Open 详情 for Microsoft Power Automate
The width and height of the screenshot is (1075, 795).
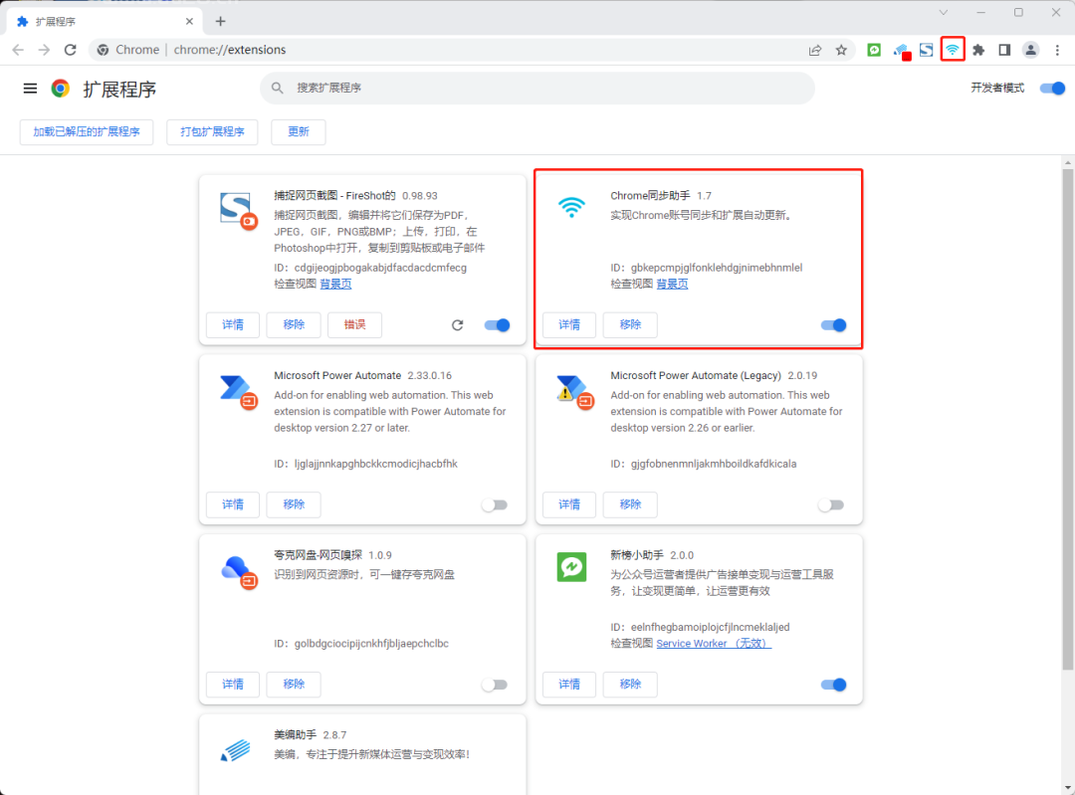[232, 504]
